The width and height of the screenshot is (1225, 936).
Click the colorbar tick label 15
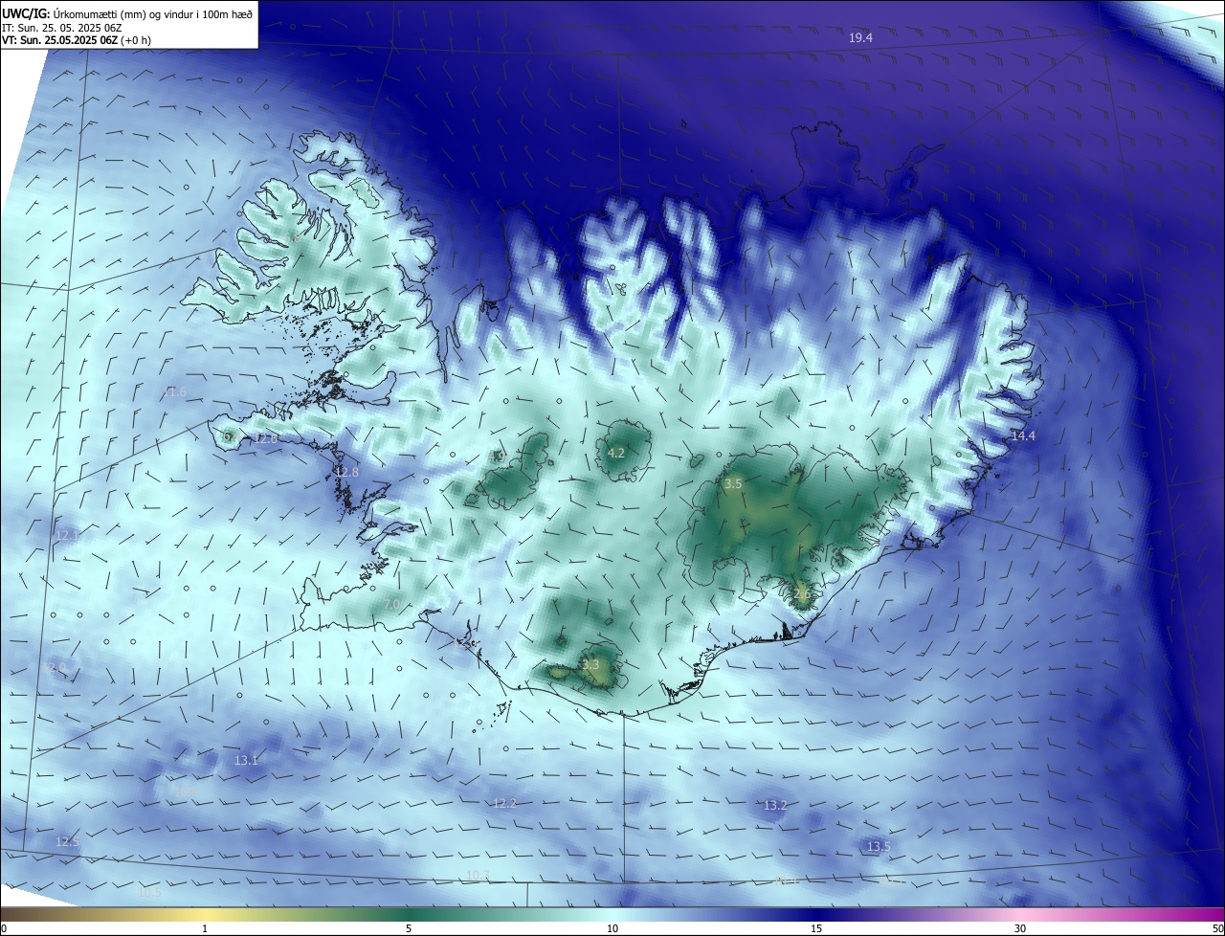[x=816, y=928]
